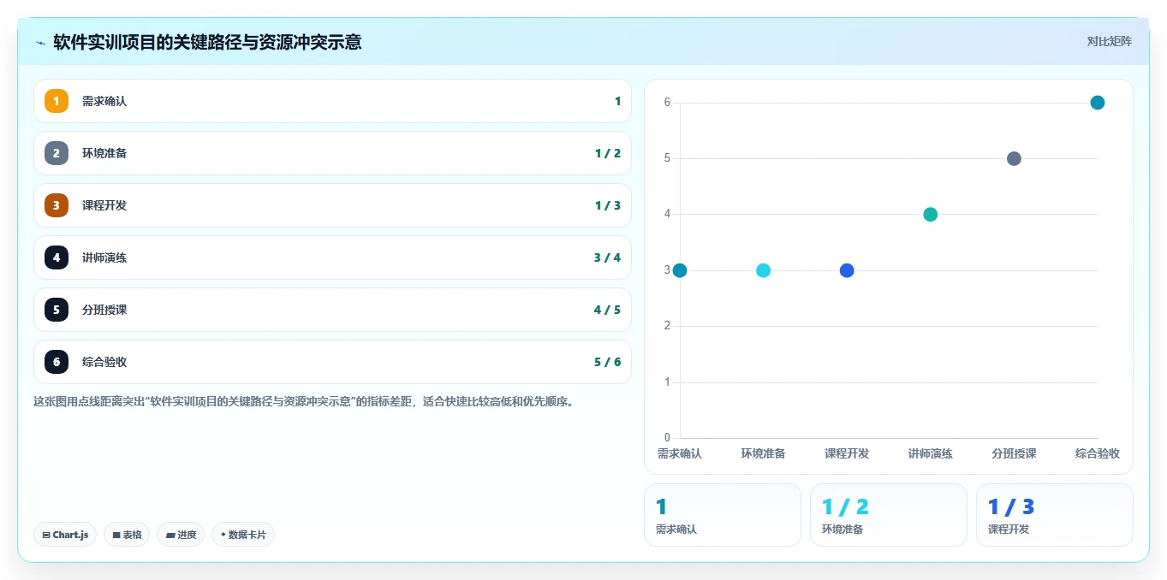The image size is (1167, 580).
Task: Open the 课程开发 data card showing 1 / 3
Action: click(1055, 515)
